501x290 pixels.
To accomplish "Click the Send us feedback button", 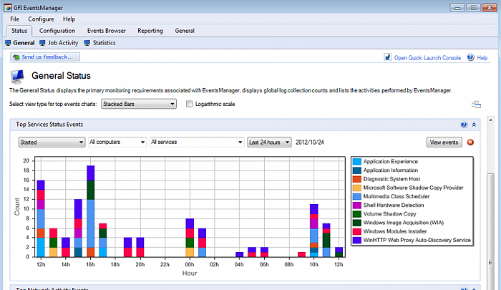I will tap(45, 57).
